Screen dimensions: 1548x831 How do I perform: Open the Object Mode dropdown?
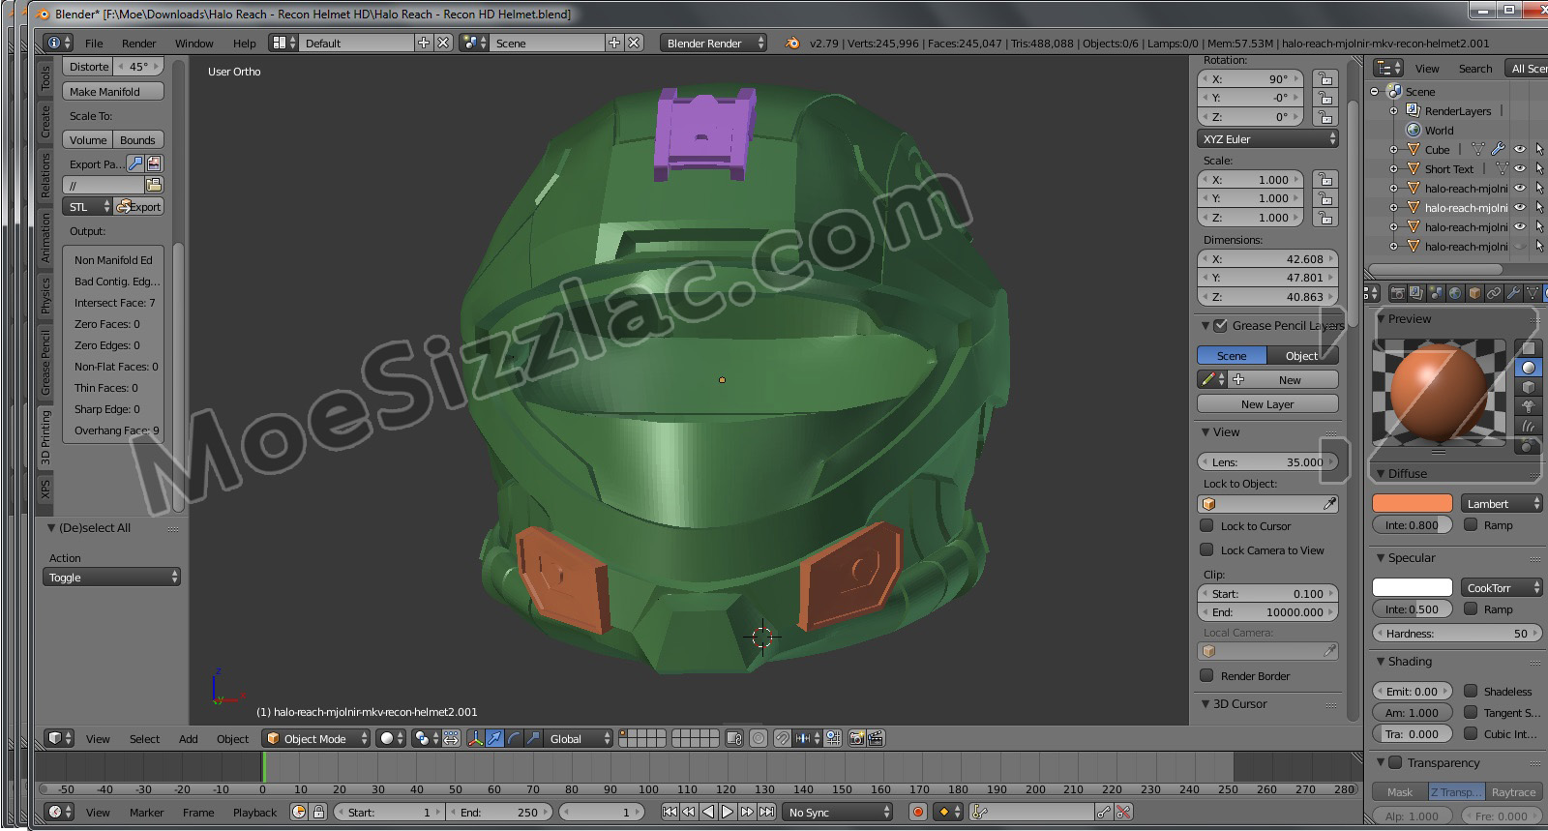coord(316,738)
